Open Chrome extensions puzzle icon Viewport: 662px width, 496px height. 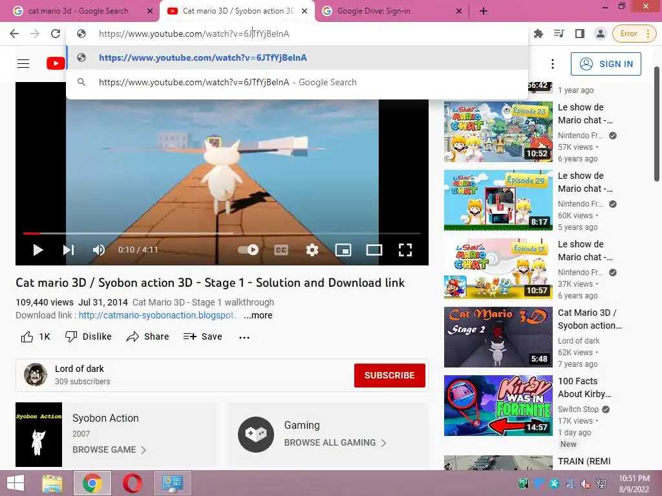pyautogui.click(x=539, y=34)
